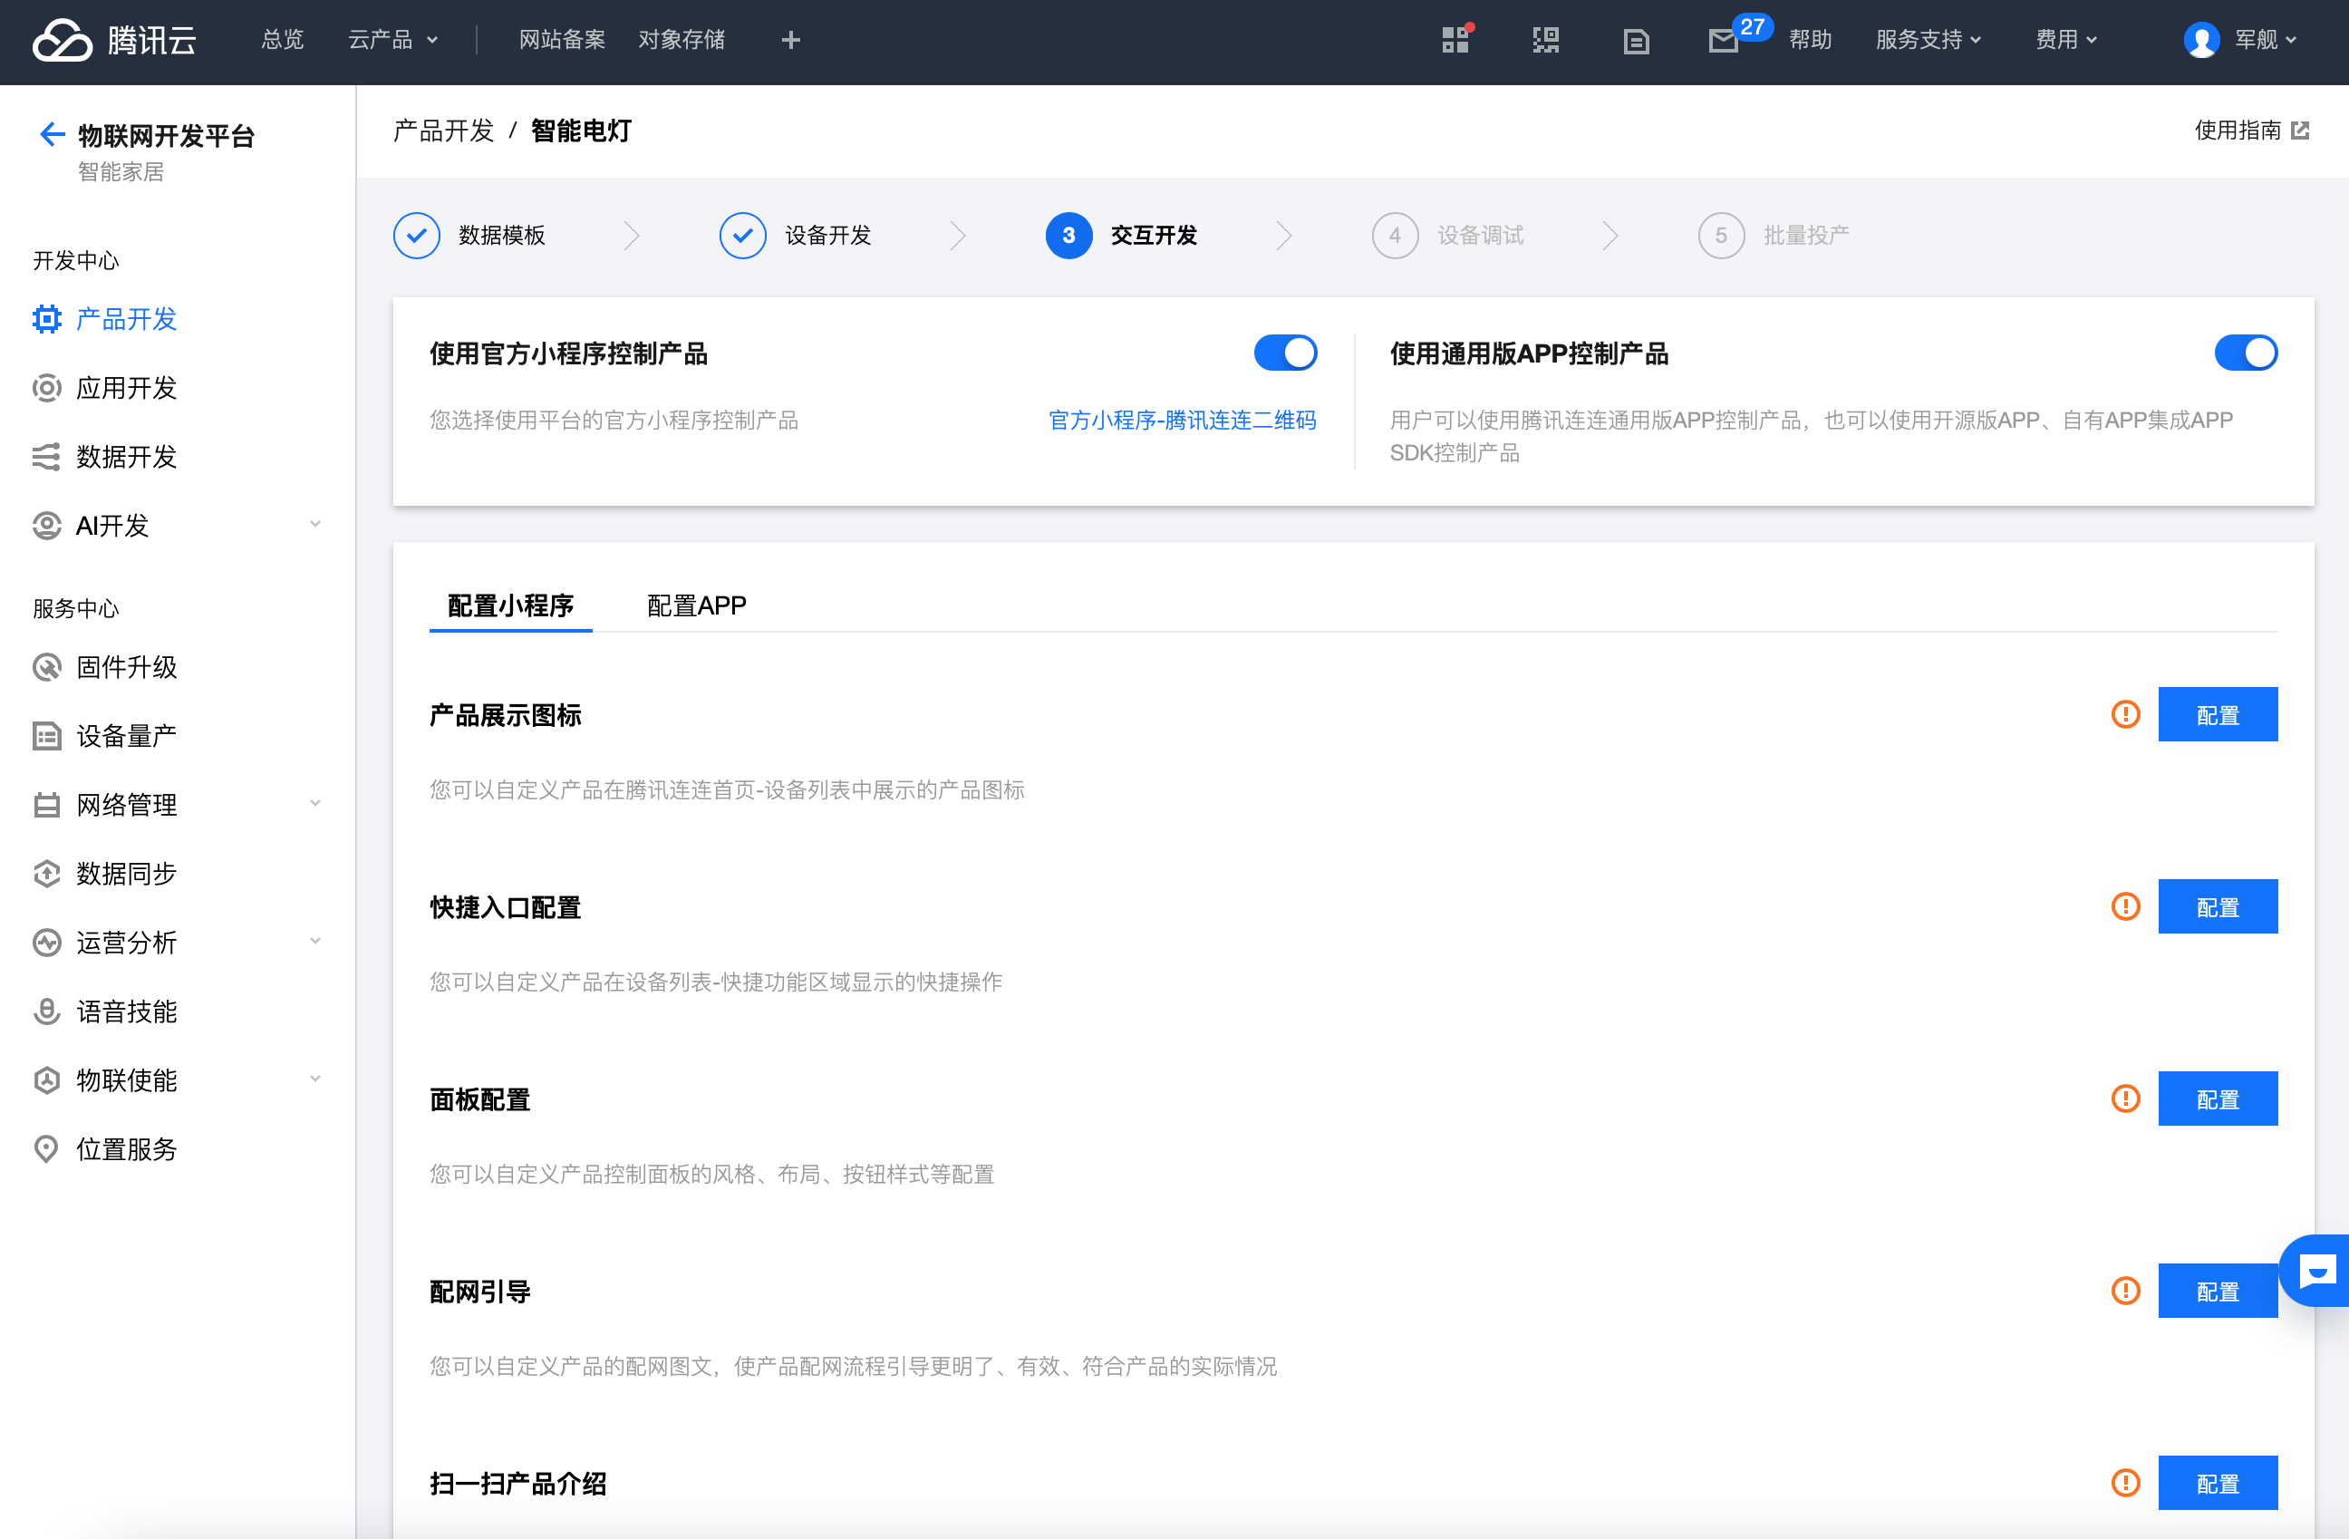The width and height of the screenshot is (2349, 1539).
Task: Go to the 数据模板 step
Action: tap(501, 235)
